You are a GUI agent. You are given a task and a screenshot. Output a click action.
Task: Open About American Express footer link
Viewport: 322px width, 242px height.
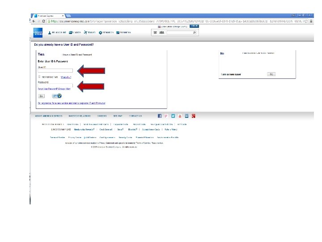[49, 116]
